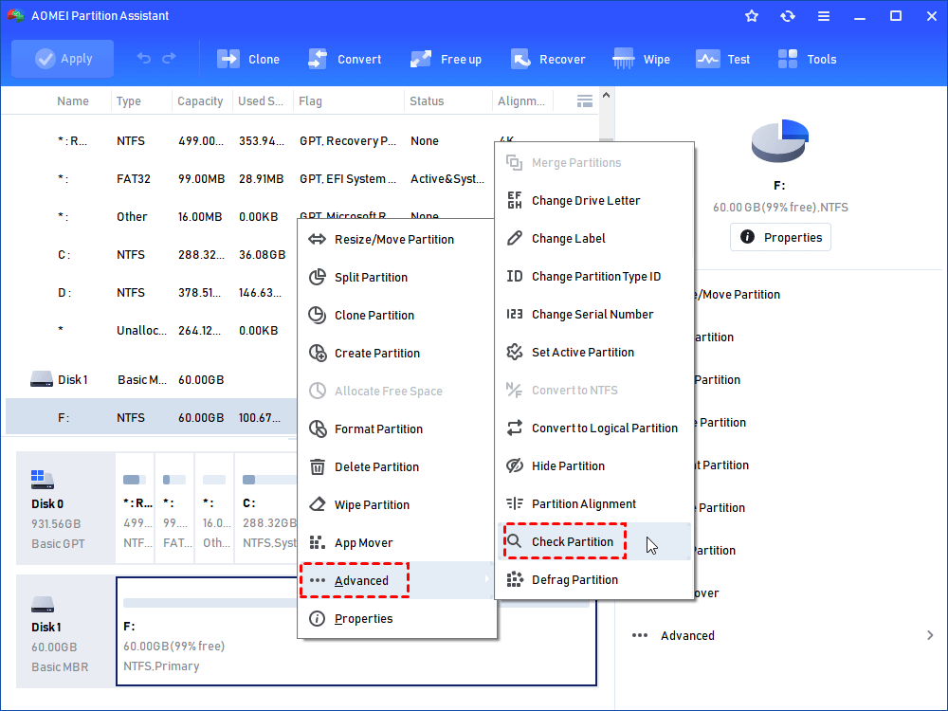Click the partition list scrollbar
Viewport: 948px width, 711px height.
(x=608, y=123)
